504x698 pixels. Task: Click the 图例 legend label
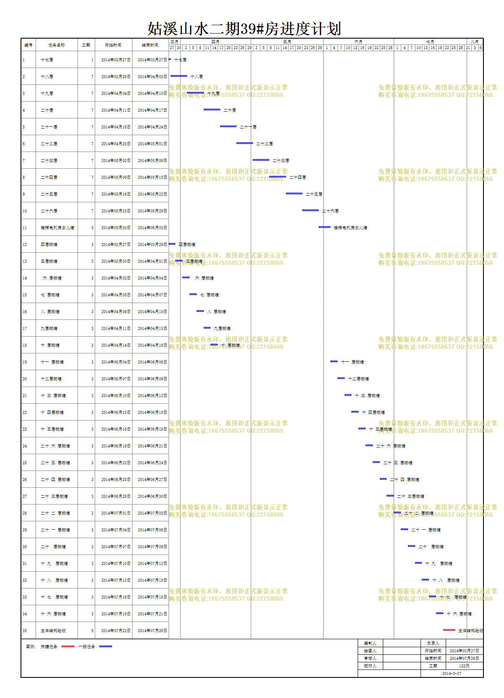(31, 647)
